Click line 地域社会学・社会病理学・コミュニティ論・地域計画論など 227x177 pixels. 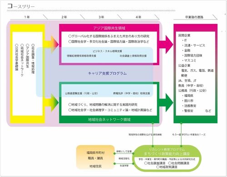pyautogui.click(x=110, y=110)
